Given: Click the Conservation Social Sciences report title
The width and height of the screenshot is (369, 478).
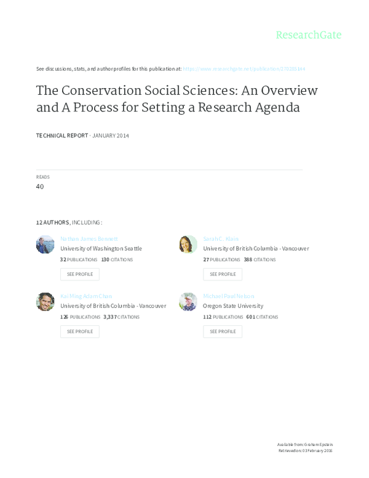Looking at the screenshot, I should pos(177,99).
